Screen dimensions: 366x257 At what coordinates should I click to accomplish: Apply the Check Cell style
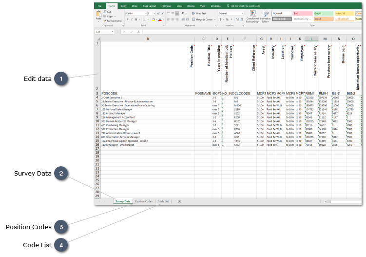pyautogui.click(x=282, y=19)
